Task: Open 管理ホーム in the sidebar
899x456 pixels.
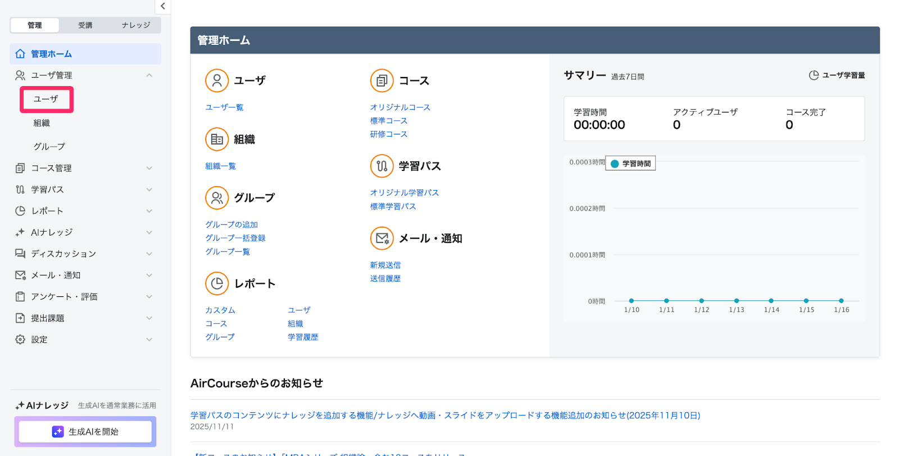Action: 85,54
